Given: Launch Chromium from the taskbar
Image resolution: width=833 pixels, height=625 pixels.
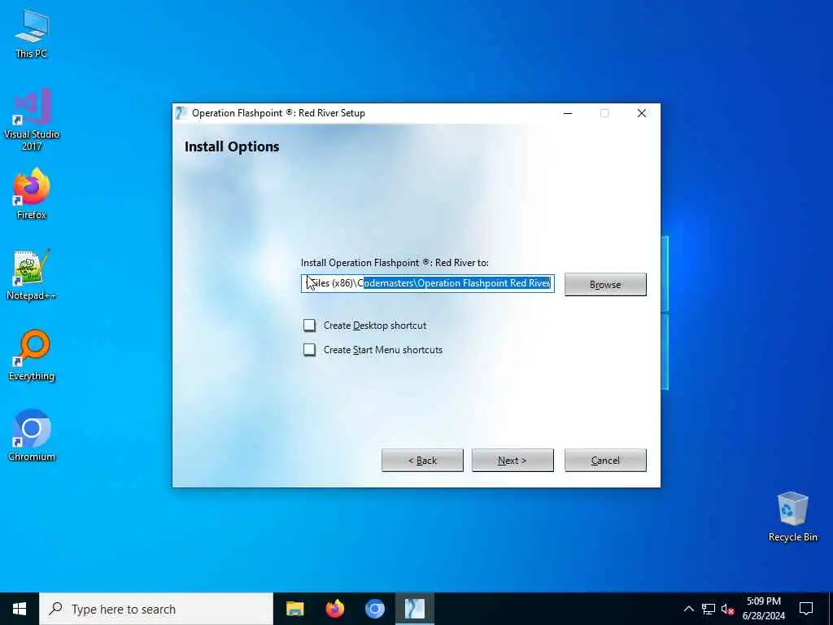Looking at the screenshot, I should click(x=374, y=609).
